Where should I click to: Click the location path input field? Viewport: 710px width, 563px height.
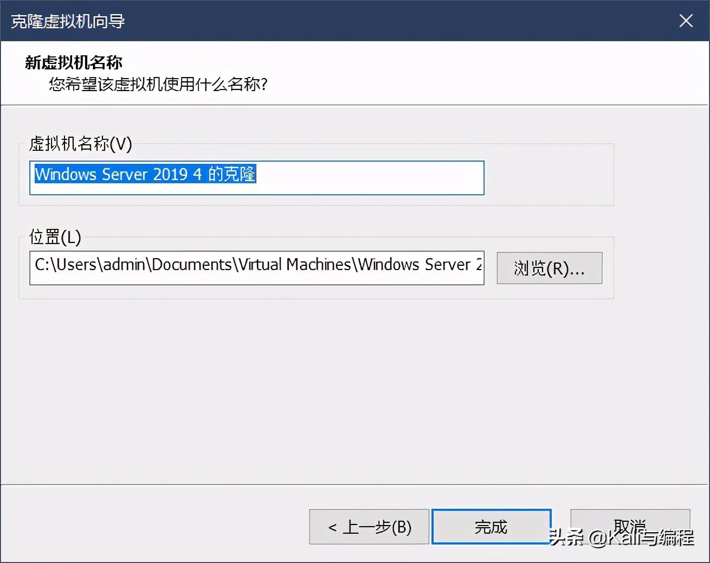coord(256,267)
